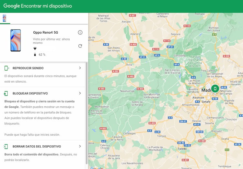This screenshot has width=243, height=169.
Task: Click the AP-61 road shield on map
Action: point(170,47)
